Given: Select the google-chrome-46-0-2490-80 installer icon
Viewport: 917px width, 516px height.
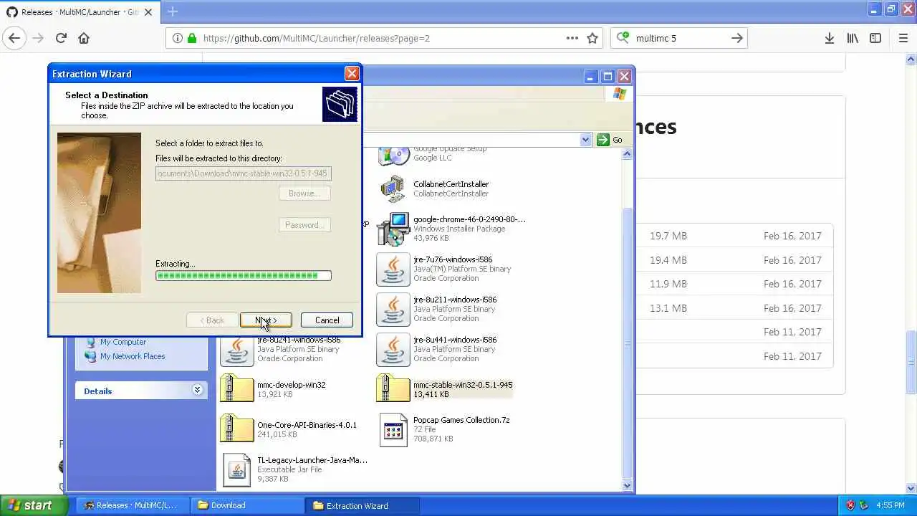Looking at the screenshot, I should pyautogui.click(x=393, y=229).
